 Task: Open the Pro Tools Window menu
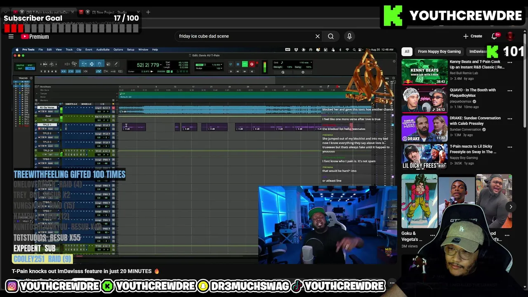pos(143,49)
